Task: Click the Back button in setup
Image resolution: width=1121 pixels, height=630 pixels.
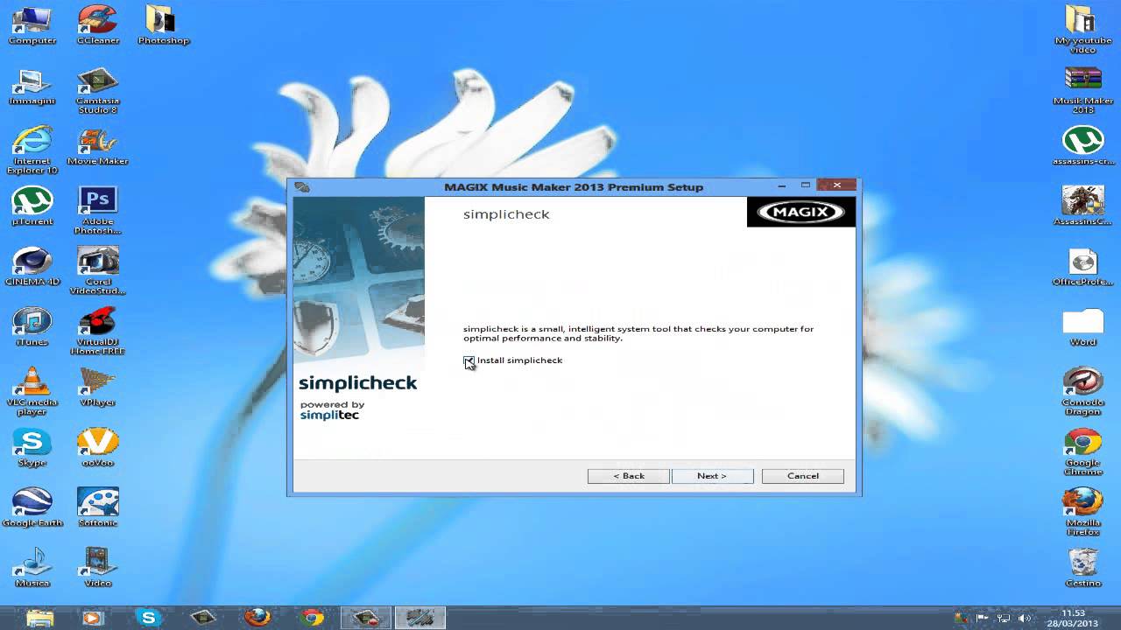Action: coord(628,476)
